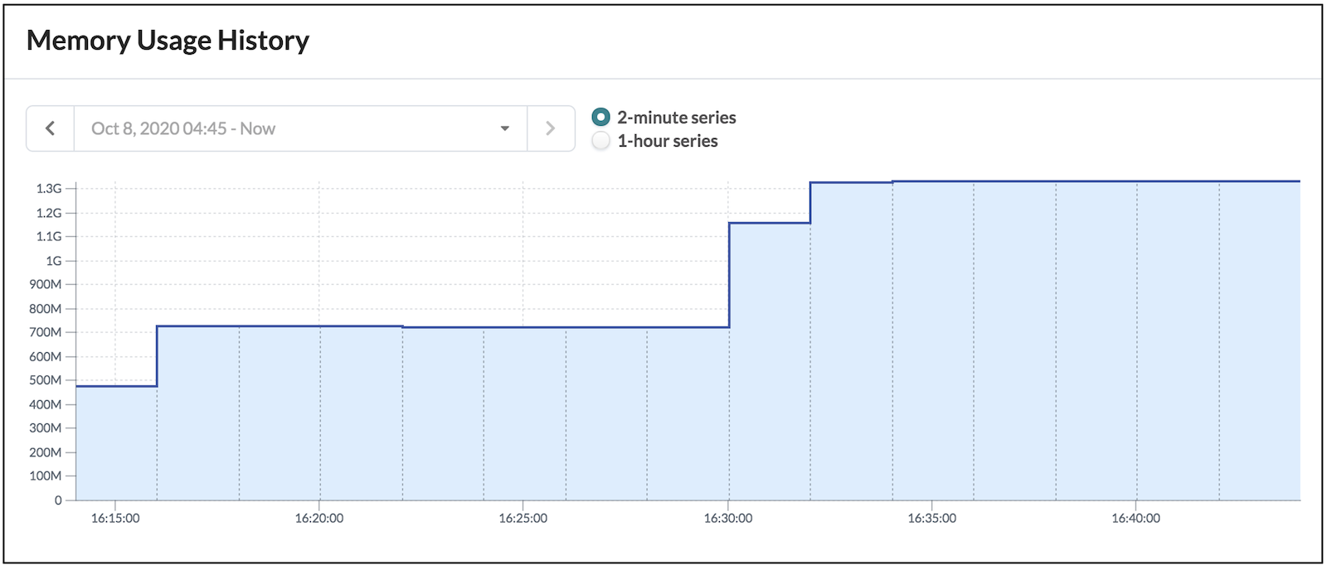Image resolution: width=1327 pixels, height=565 pixels.
Task: Click the date range field showing Oct 8, 2020
Action: tap(300, 128)
